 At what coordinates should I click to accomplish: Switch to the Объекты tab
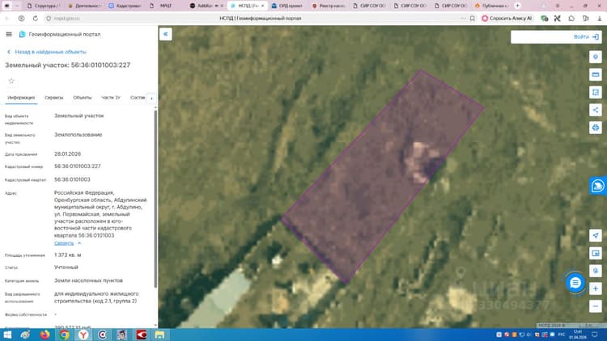[x=83, y=98]
